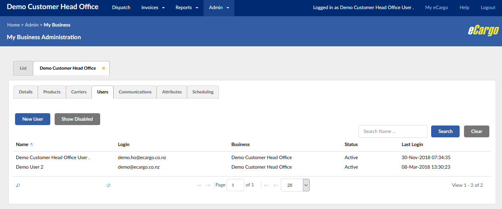Image resolution: width=502 pixels, height=209 pixels.
Task: Switch to the Products tab
Action: [x=52, y=92]
